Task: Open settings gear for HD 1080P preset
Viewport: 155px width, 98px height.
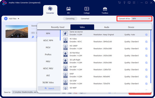Action: 146,49
